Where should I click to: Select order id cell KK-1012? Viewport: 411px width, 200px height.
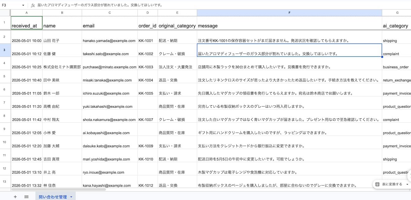click(x=148, y=182)
